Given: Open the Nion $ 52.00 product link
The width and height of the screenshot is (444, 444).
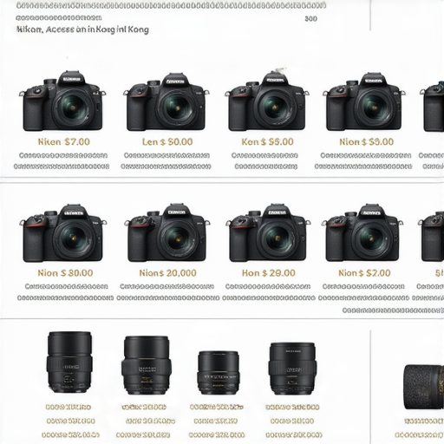Looking at the screenshot, I should 364,273.
